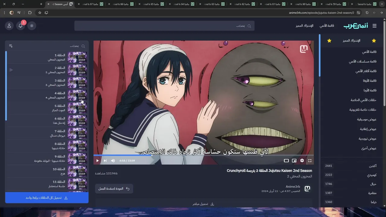Viewport: 386px width, 217px height.
Task: Click Chrome reload page button
Action: (367, 13)
